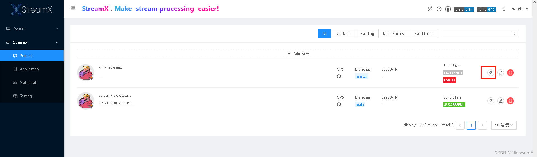Screen dimensions: 537x157
Task: Delete the streamx-quickstart project
Action: point(510,101)
